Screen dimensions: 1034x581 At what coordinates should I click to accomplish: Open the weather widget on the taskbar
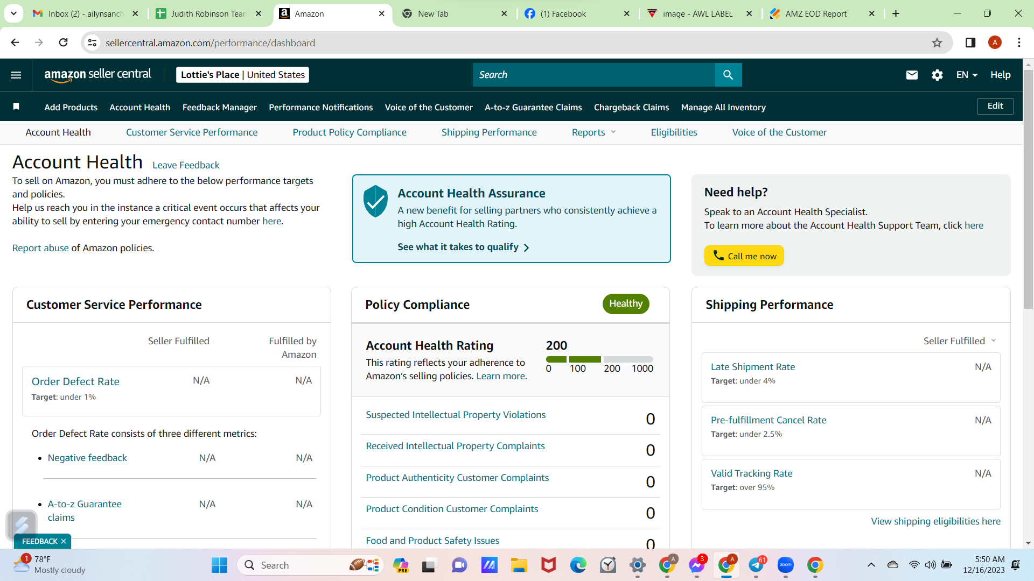coord(50,565)
